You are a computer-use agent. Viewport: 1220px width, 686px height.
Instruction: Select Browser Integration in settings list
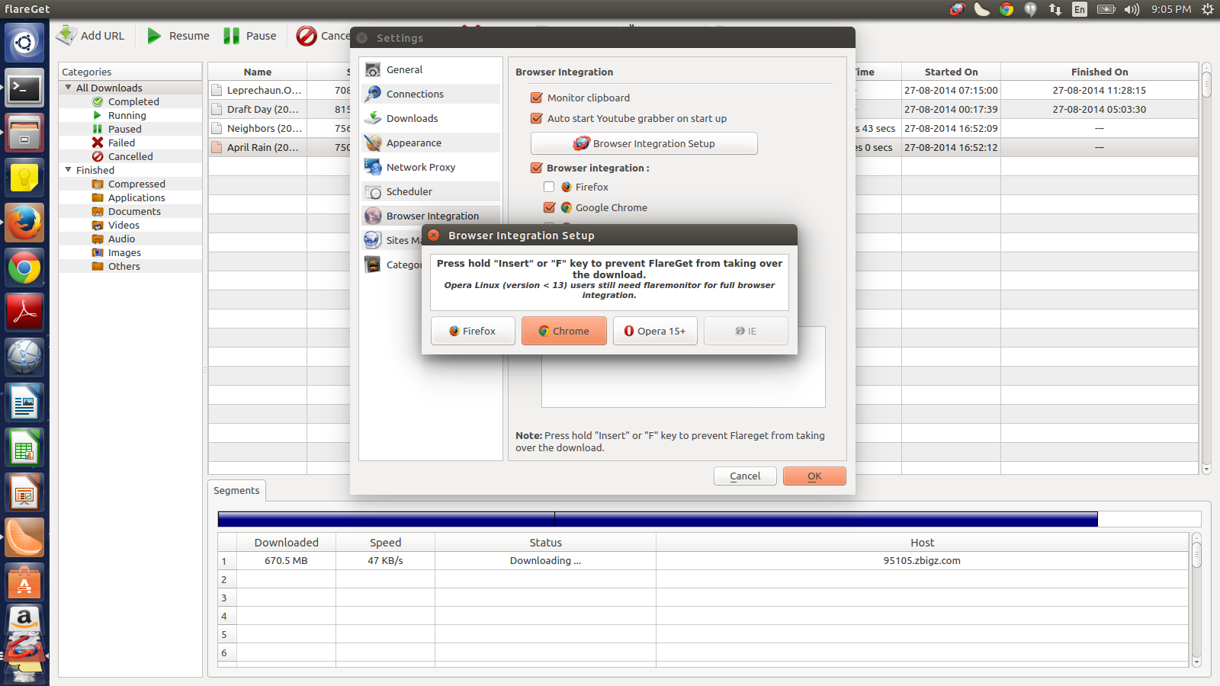431,216
